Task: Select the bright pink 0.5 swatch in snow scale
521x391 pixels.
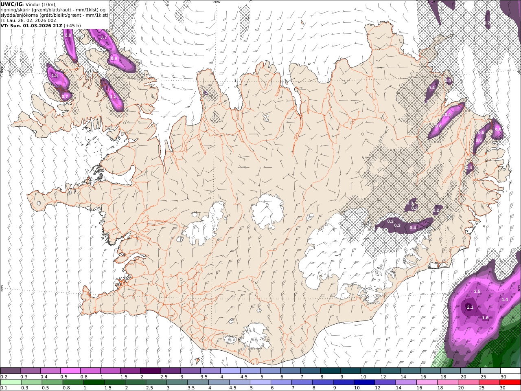Action: [x=70, y=371]
